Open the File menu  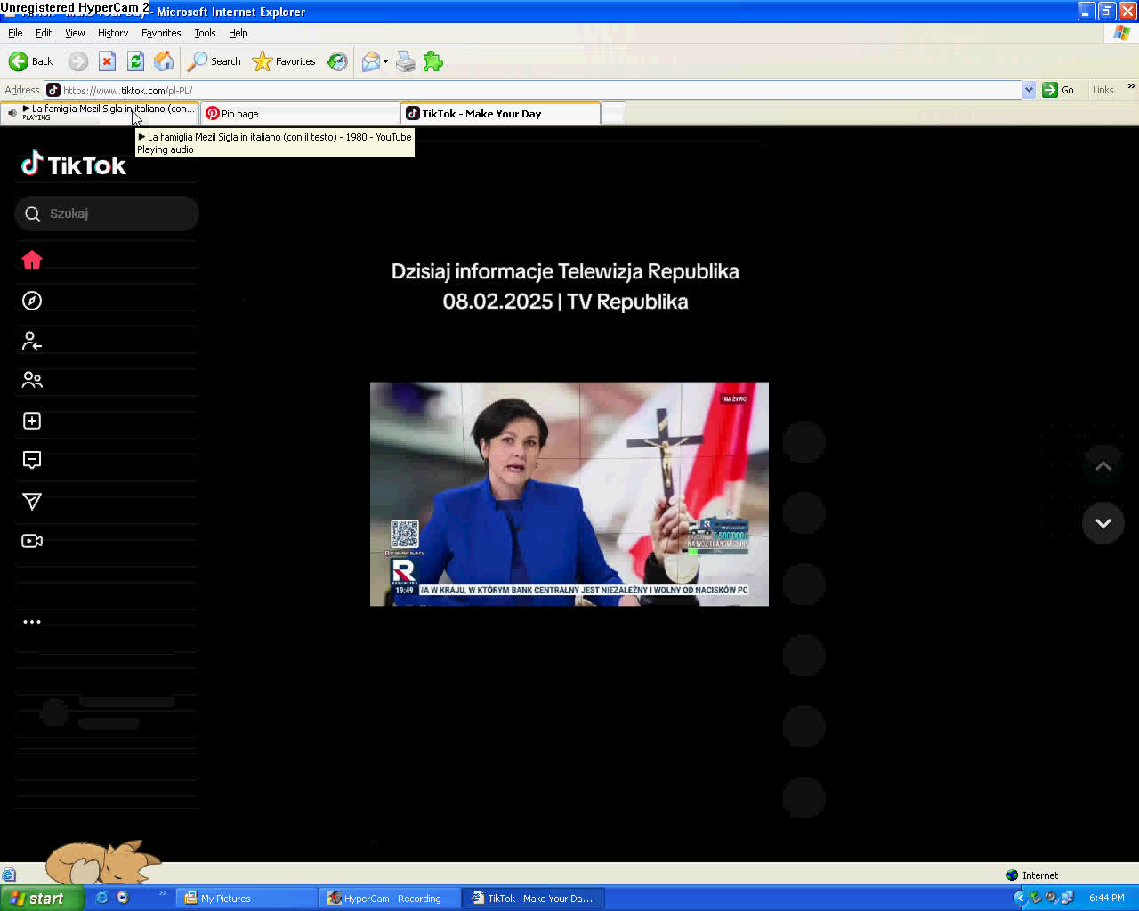point(15,33)
